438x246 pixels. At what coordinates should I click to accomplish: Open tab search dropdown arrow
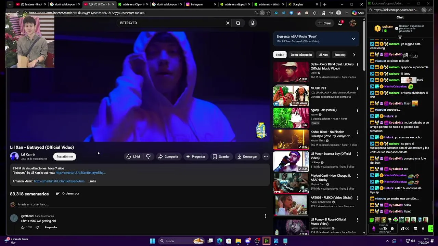click(10, 4)
